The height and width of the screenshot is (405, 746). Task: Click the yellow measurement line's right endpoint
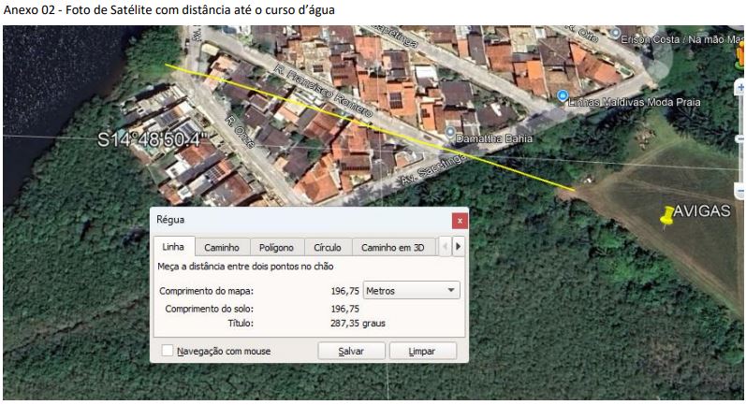(x=573, y=190)
